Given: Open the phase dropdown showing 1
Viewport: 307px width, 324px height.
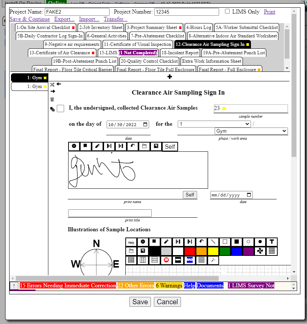Looking at the screenshot, I should point(214,124).
